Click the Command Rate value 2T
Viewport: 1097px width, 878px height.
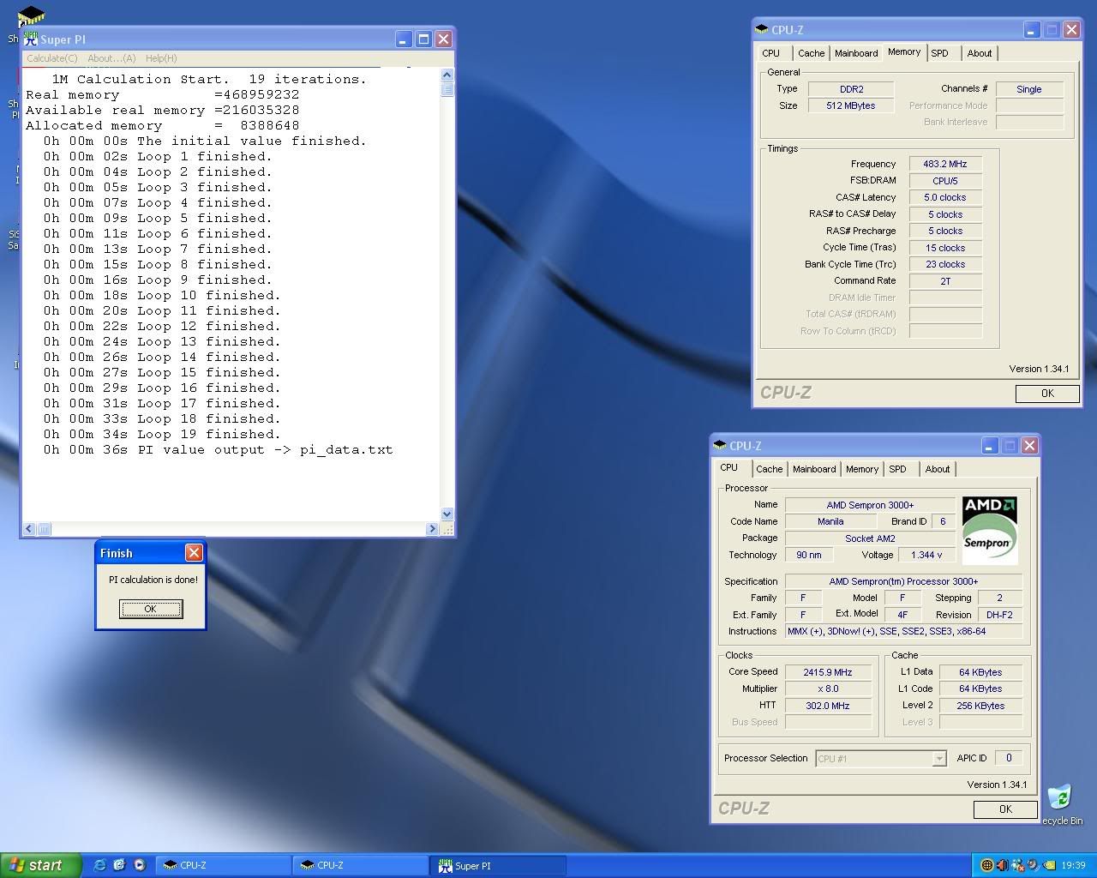(945, 281)
